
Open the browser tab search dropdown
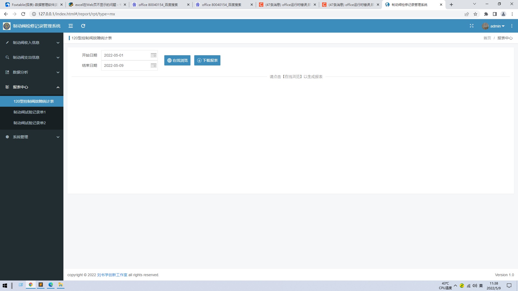coord(475,4)
